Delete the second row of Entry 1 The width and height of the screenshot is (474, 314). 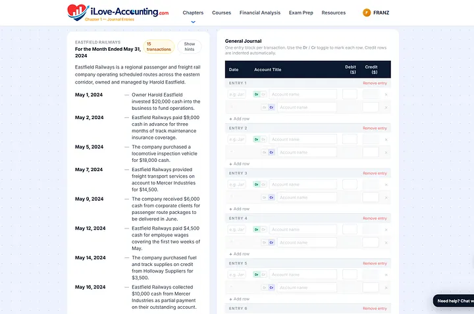click(x=386, y=107)
